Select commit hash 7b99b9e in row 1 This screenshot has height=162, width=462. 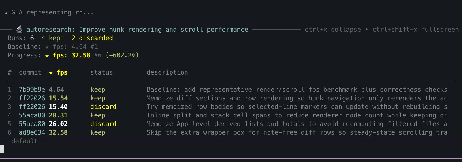point(32,90)
